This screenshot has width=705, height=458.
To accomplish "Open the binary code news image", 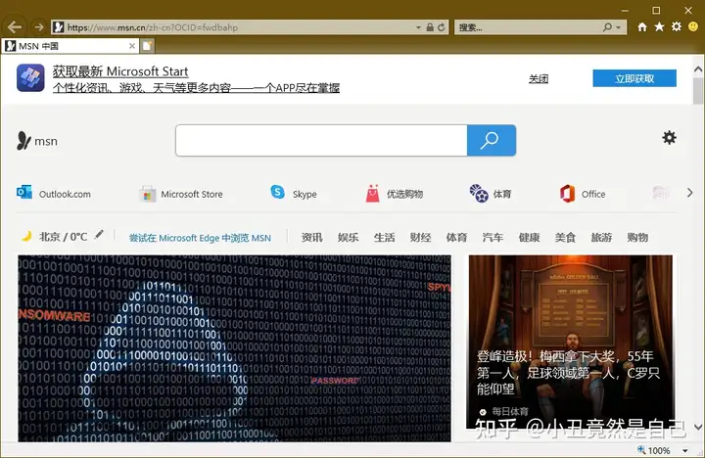I will (234, 348).
